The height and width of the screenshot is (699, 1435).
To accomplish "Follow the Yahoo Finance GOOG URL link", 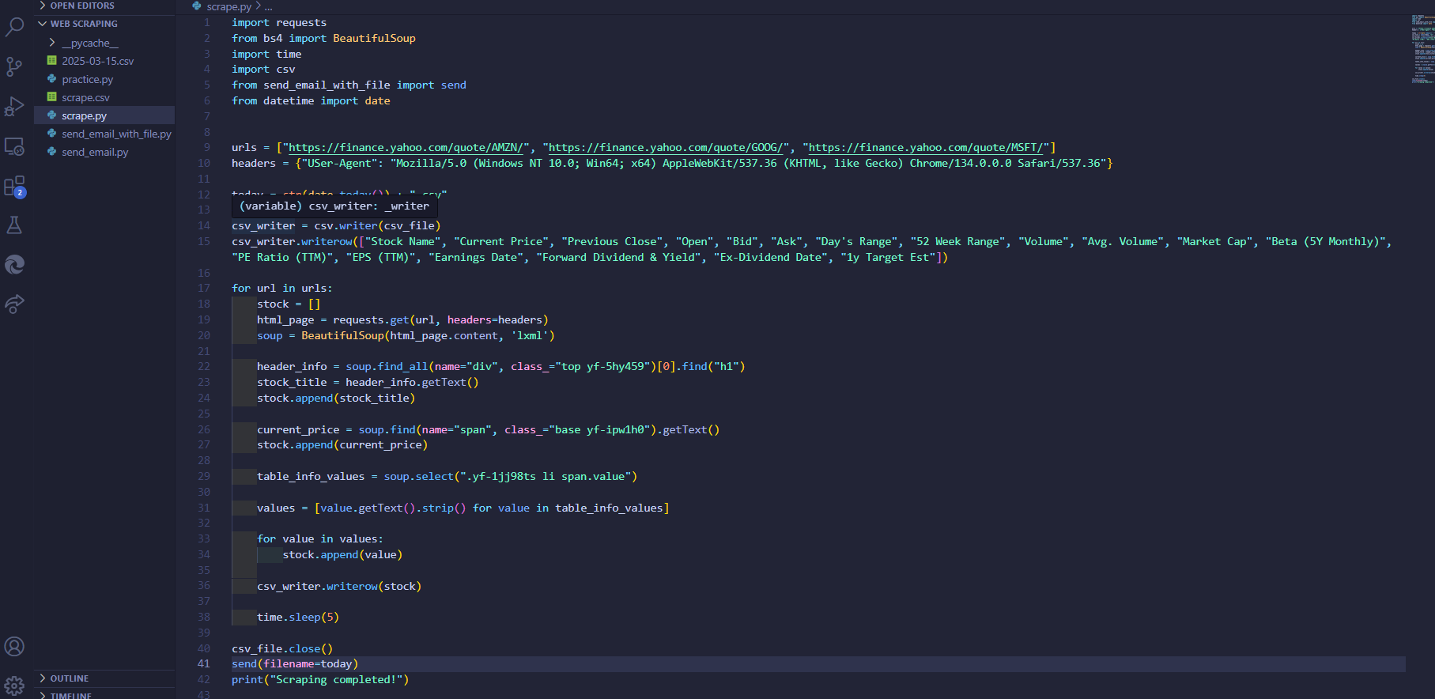I will point(666,148).
